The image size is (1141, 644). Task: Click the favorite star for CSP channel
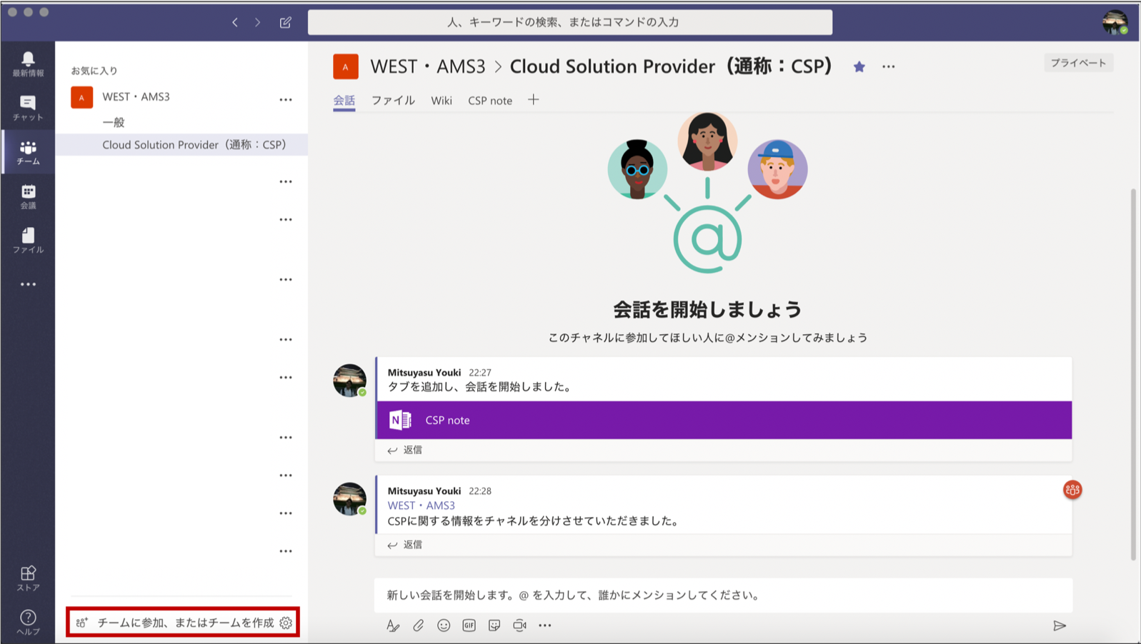859,66
